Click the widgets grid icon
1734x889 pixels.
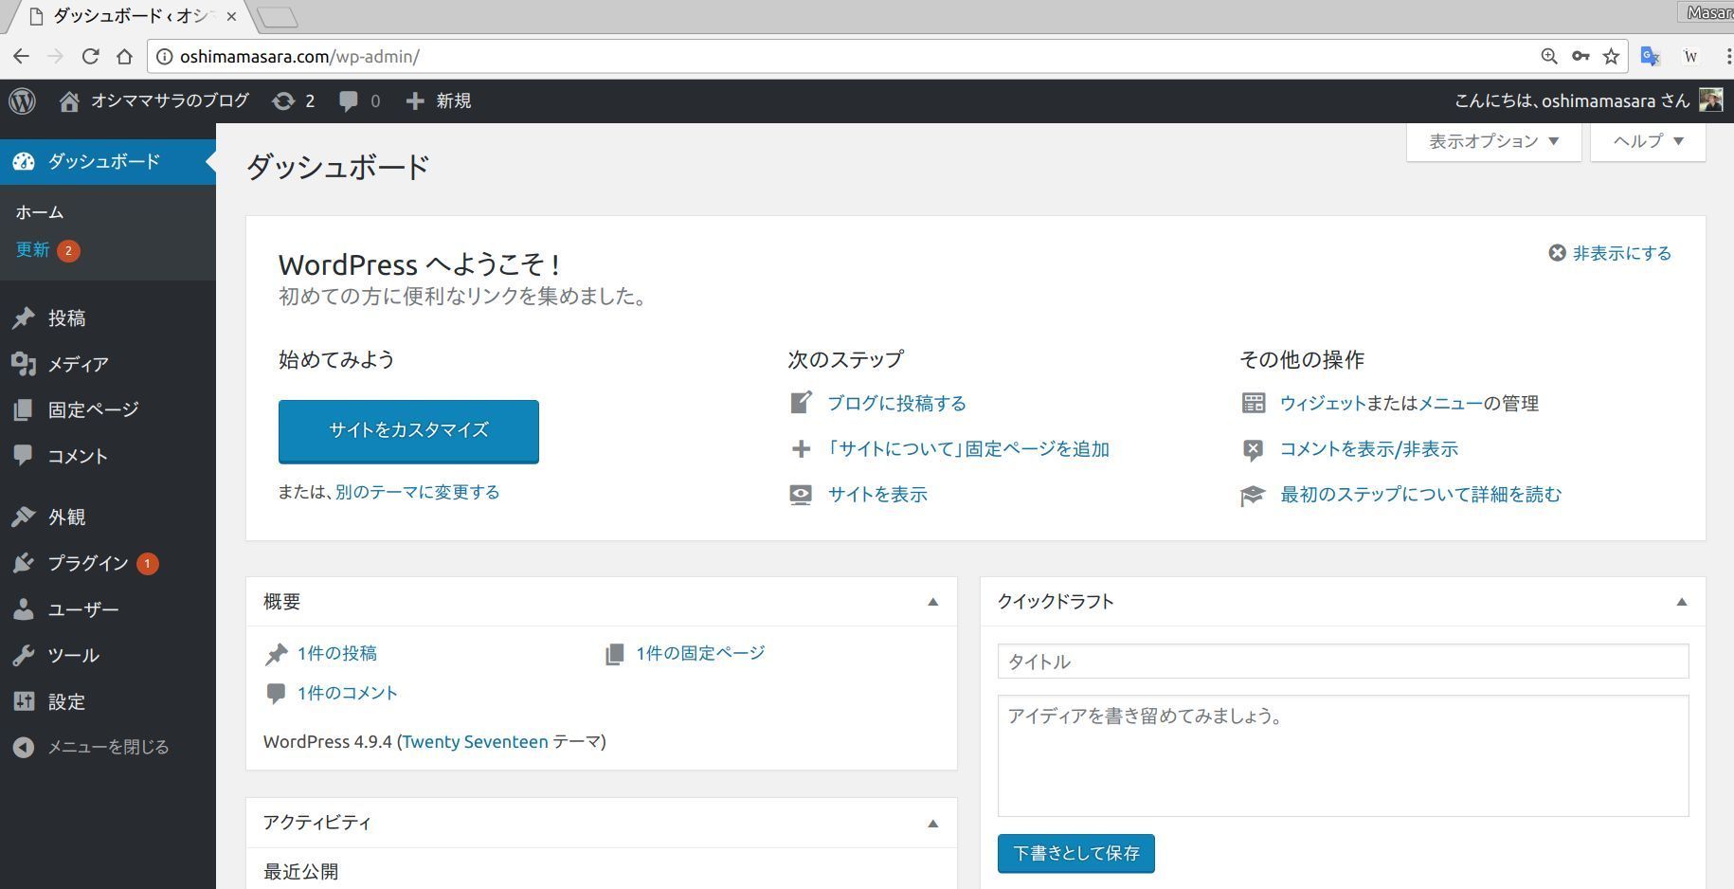[1254, 403]
